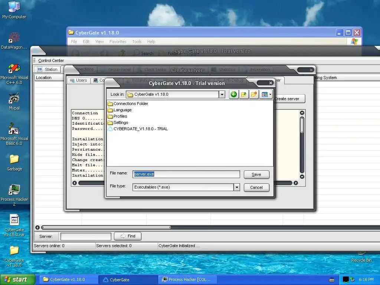Select the Connections Folder entry

pos(128,104)
